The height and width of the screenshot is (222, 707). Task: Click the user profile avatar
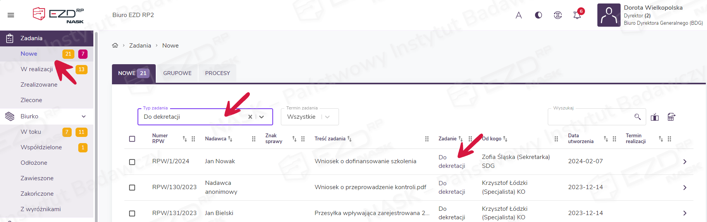(609, 15)
